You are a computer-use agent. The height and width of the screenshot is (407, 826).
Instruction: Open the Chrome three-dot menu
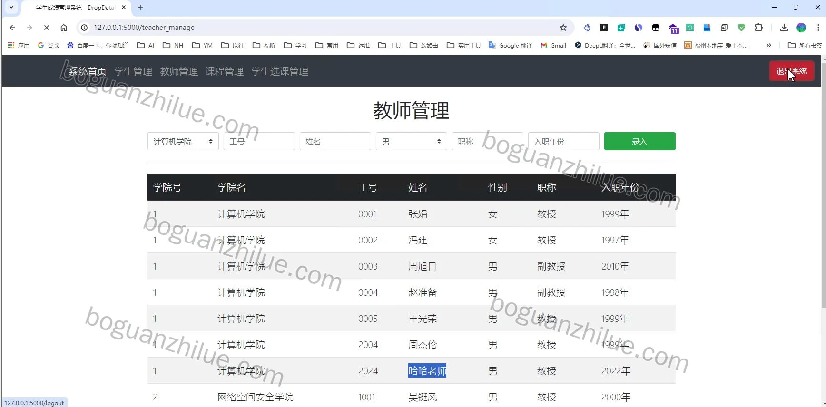pyautogui.click(x=818, y=28)
